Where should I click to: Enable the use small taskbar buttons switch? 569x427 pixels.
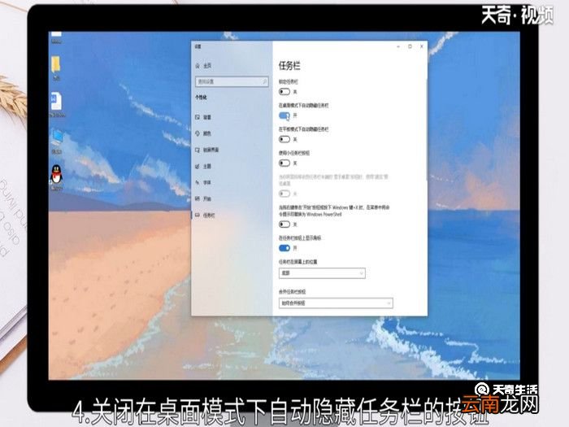tap(284, 163)
